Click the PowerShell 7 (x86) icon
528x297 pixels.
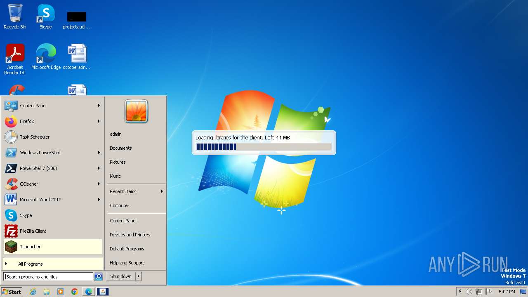(11, 168)
